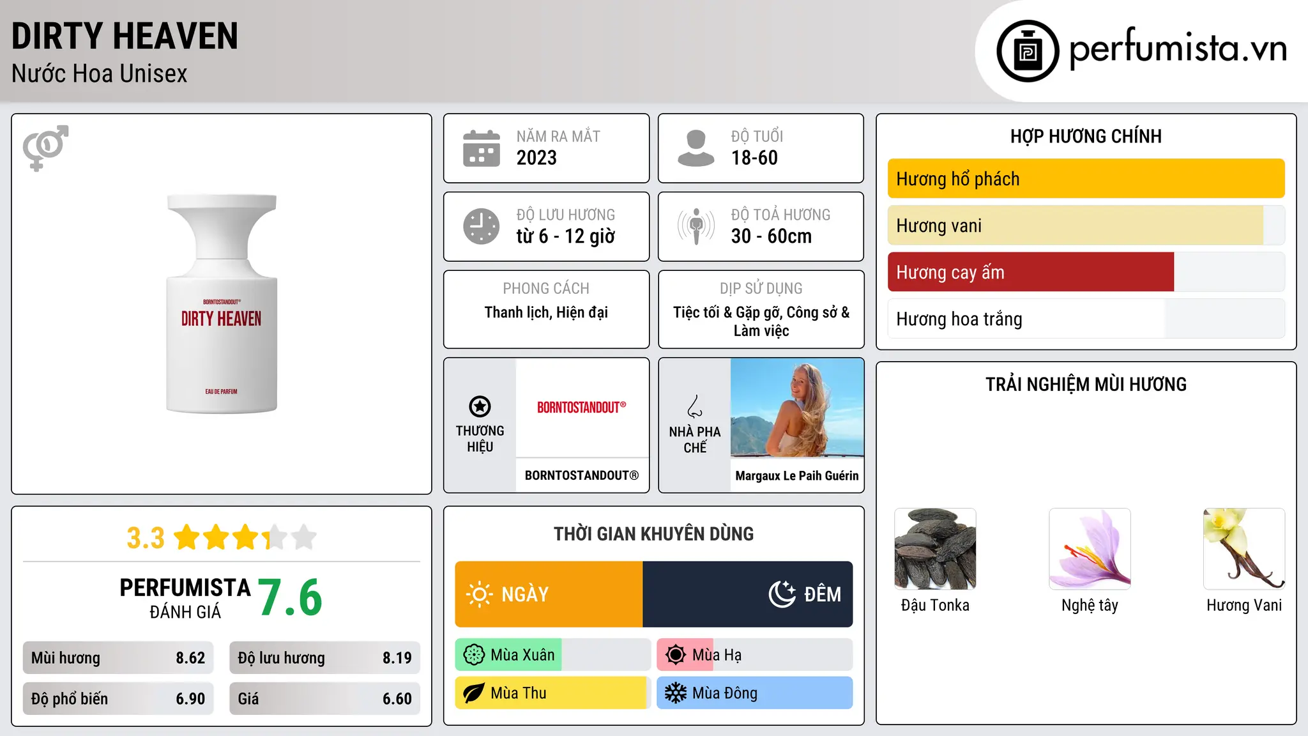Click the nose icon above Nhà pha chế
Viewport: 1308px width, 736px height.
click(695, 406)
